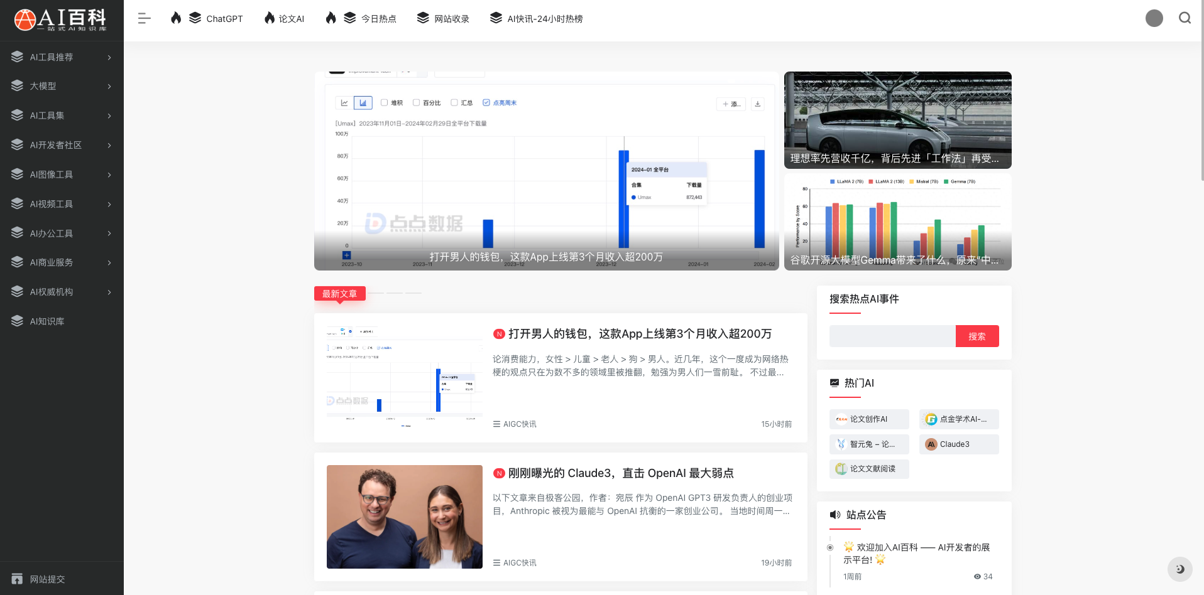Viewport: 1204px width, 595px height.
Task: Click the 网站提交 store icon
Action: click(17, 579)
